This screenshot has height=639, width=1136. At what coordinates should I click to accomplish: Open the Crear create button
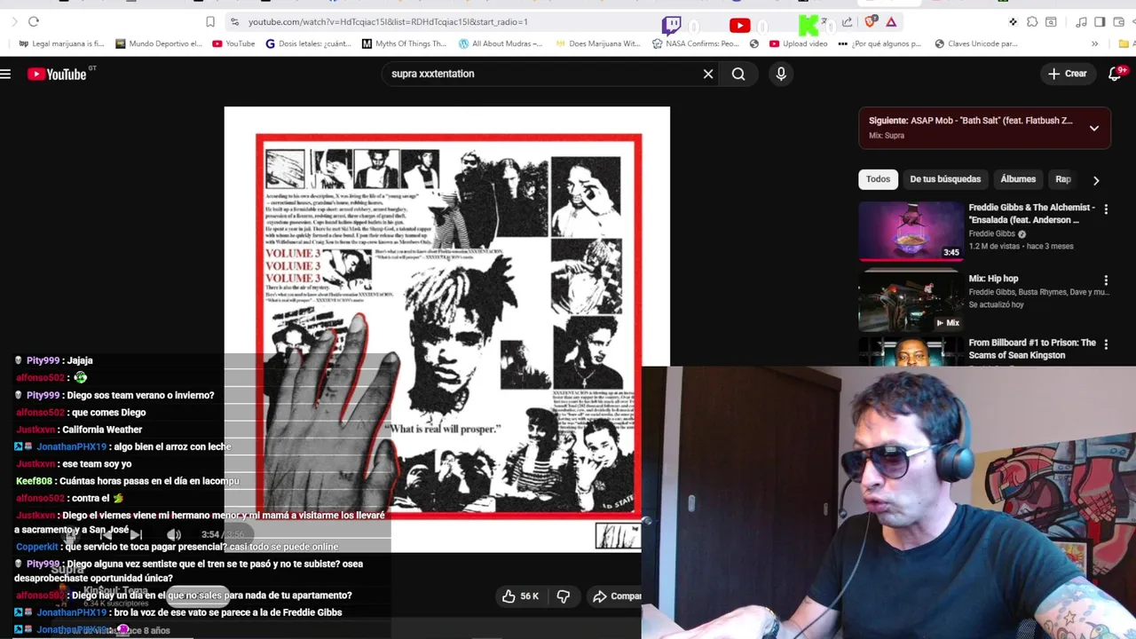coord(1068,74)
